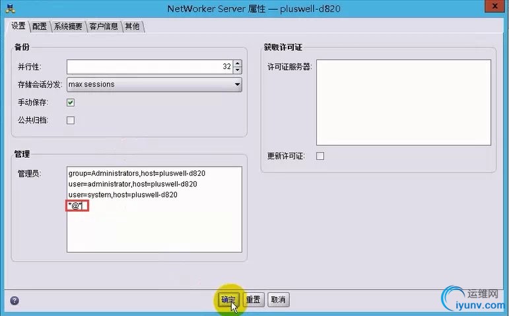Click the 取消 button

(x=278, y=299)
